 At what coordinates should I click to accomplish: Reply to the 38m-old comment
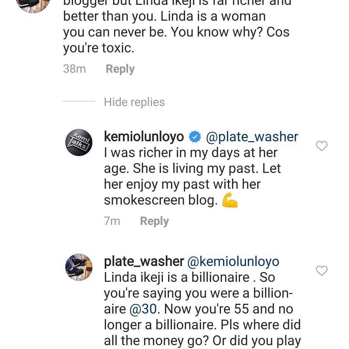120,69
